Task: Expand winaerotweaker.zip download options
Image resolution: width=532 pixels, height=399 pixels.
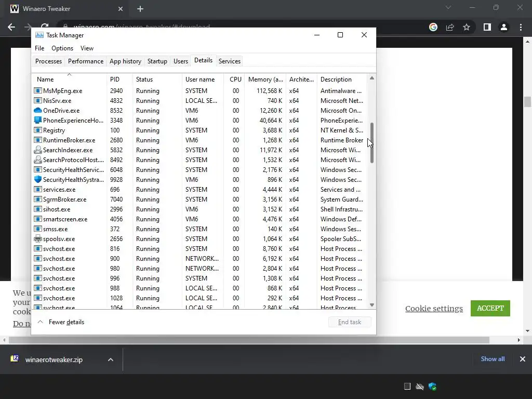Action: pyautogui.click(x=111, y=360)
